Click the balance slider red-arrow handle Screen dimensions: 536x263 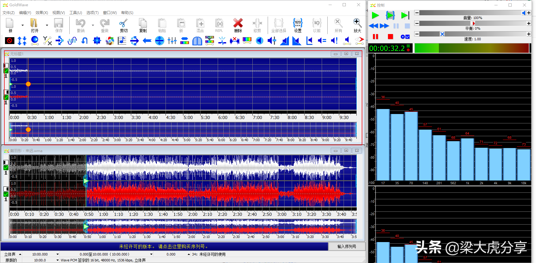point(473,23)
